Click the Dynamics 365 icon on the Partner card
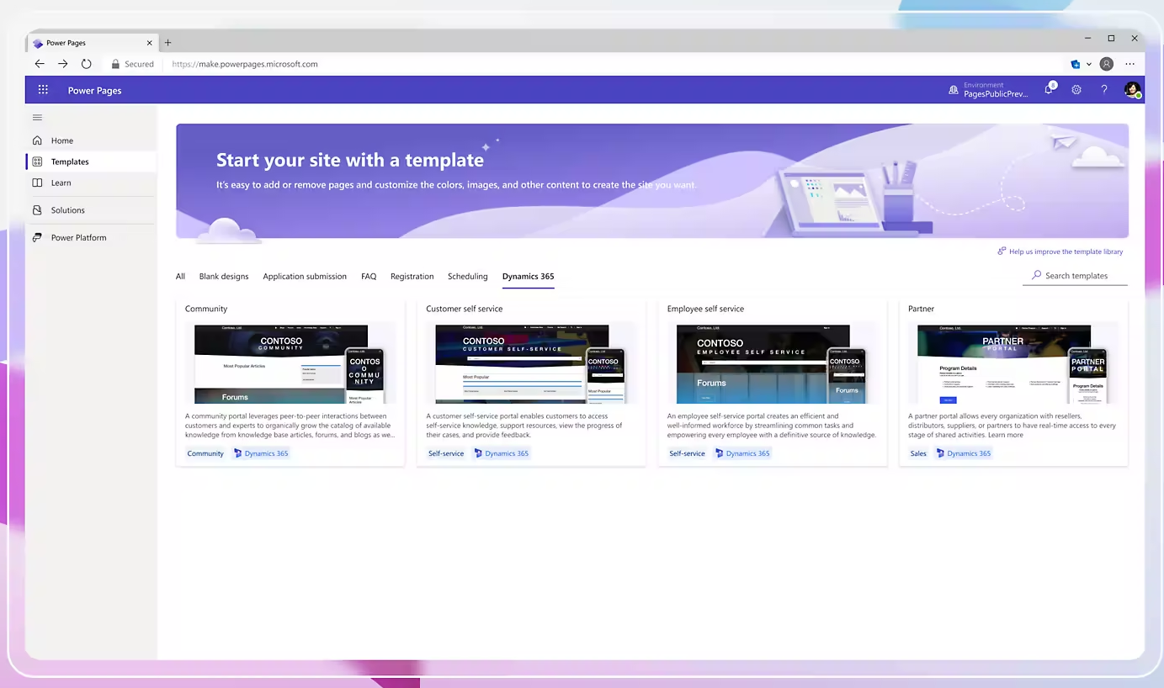This screenshot has height=688, width=1164. 941,453
